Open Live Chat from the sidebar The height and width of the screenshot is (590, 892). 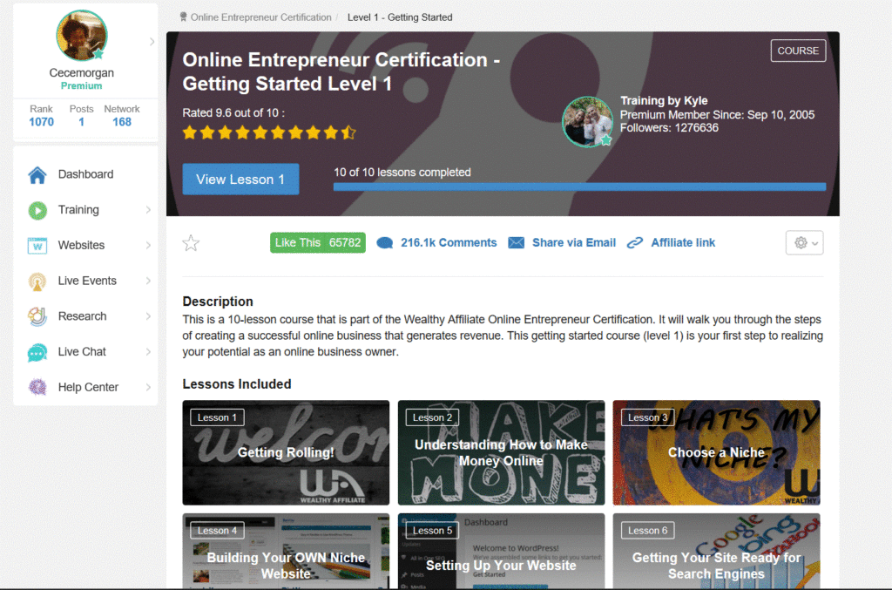[82, 351]
